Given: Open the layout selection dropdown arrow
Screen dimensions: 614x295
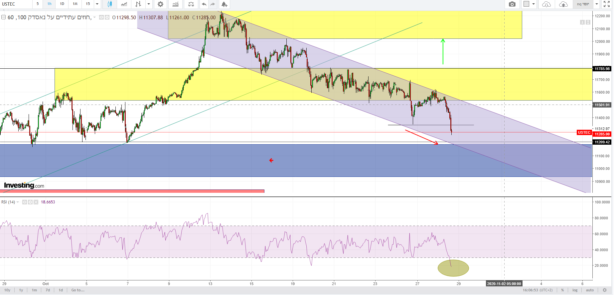Looking at the screenshot, I should [x=534, y=4].
